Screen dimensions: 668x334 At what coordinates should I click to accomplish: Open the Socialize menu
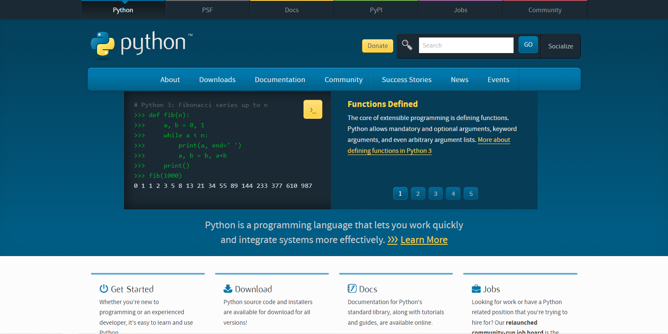pos(560,46)
